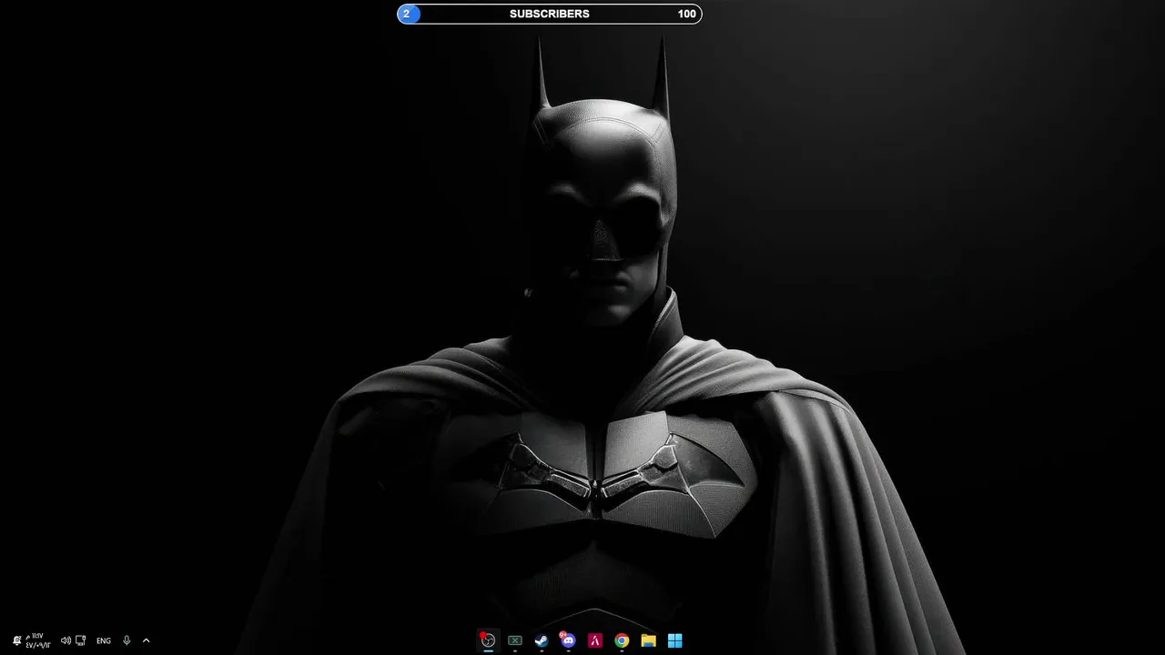Viewport: 1165px width, 655px height.
Task: Open the volume speaker icon
Action: pos(66,640)
